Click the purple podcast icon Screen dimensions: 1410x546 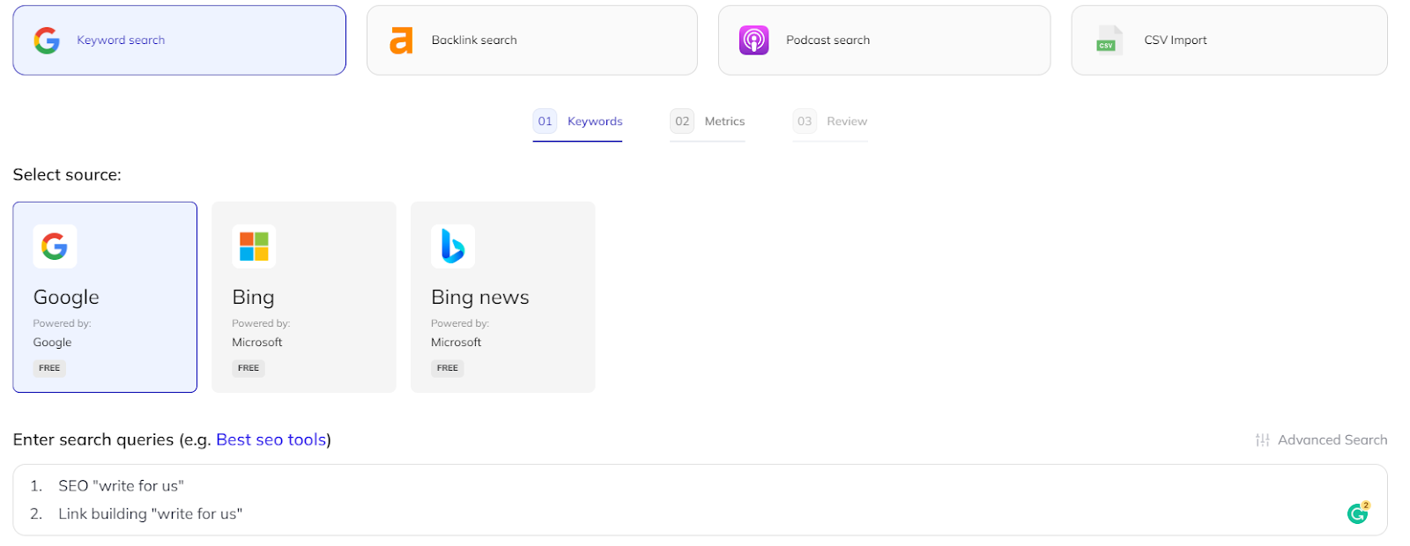point(753,41)
